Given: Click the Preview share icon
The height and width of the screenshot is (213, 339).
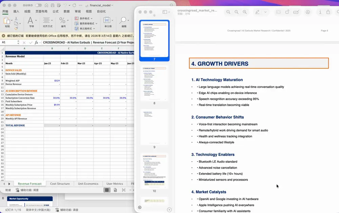Looking at the screenshot, I should [x=328, y=12].
